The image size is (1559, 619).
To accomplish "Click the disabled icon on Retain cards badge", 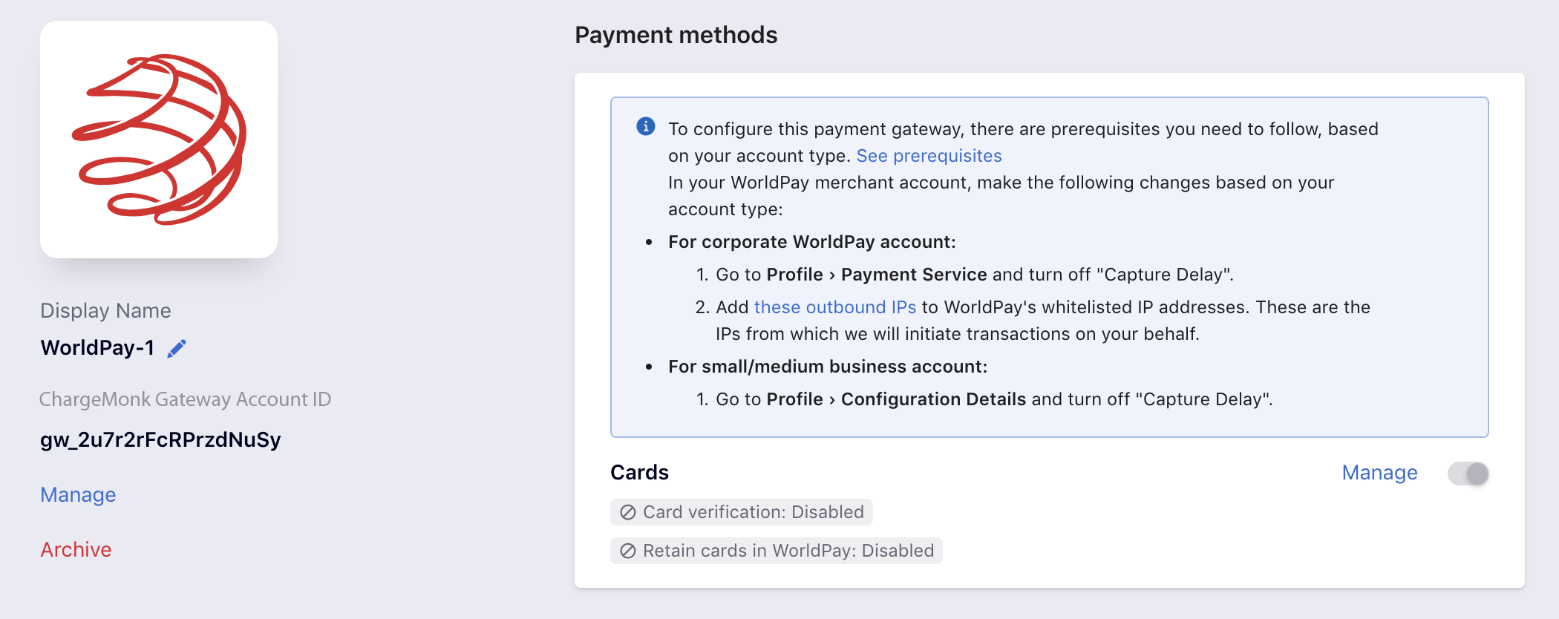I will tap(628, 551).
